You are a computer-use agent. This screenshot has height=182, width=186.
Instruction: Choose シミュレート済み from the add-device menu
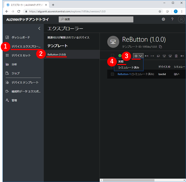(129, 67)
